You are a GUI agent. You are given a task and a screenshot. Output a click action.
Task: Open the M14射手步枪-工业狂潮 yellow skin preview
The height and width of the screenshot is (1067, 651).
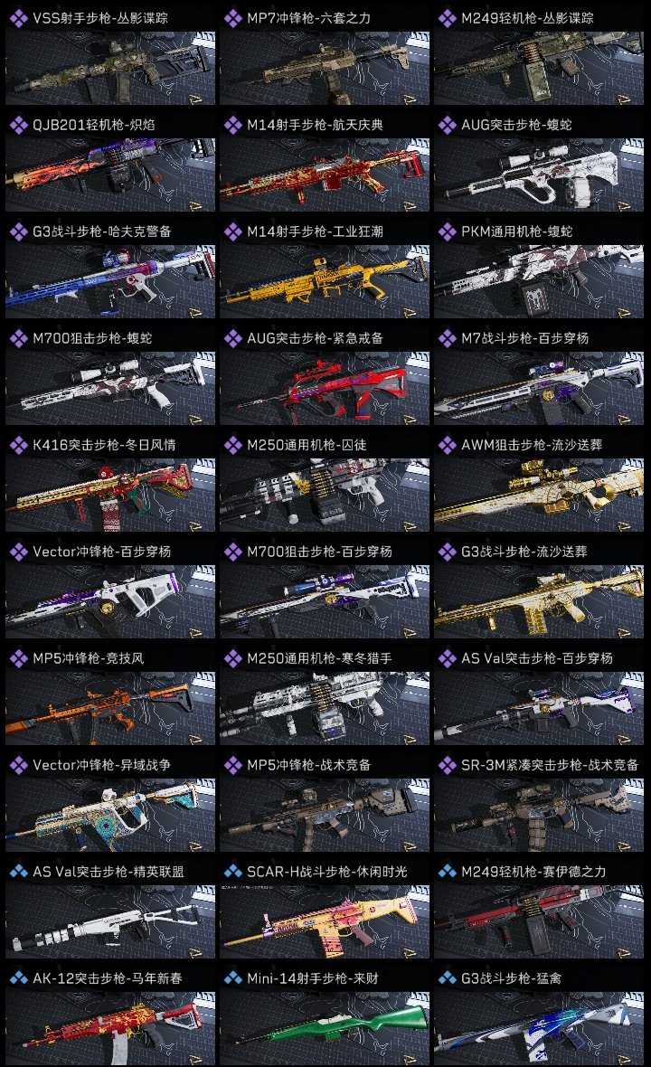coord(325,281)
